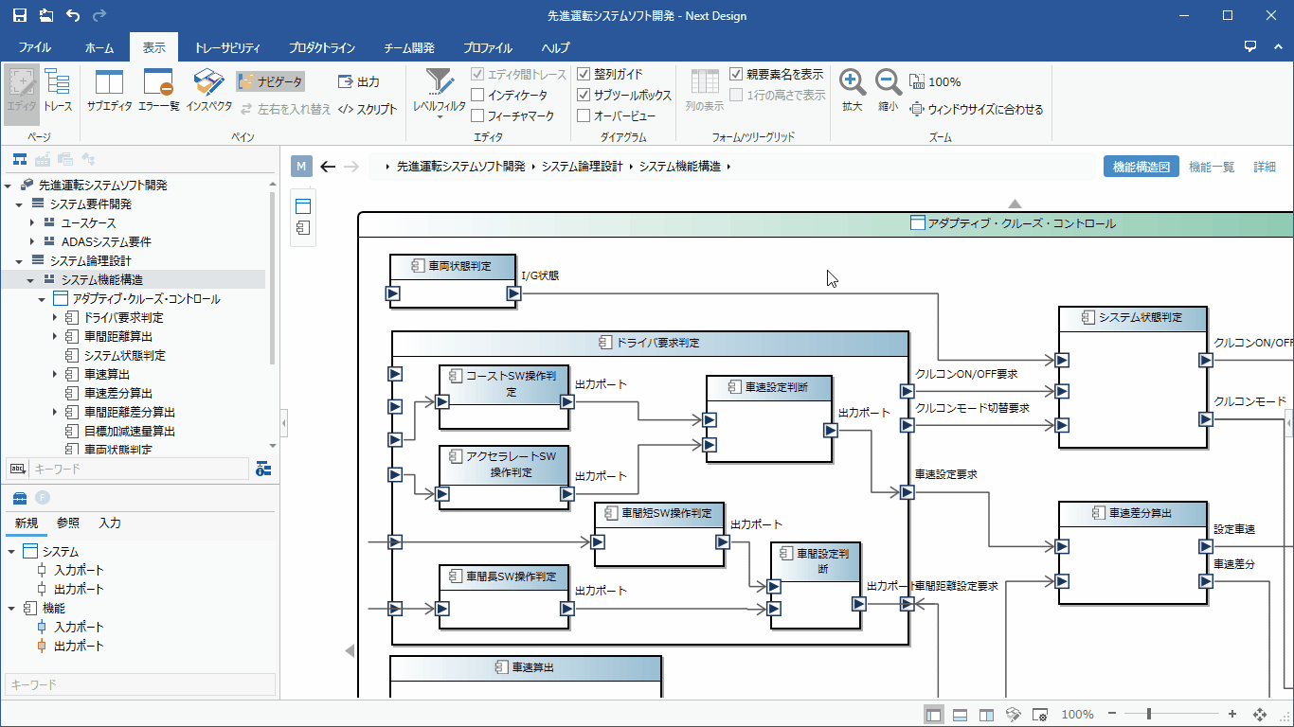Switch to the ホーム ribbon tab
Image resolution: width=1294 pixels, height=727 pixels.
click(99, 47)
